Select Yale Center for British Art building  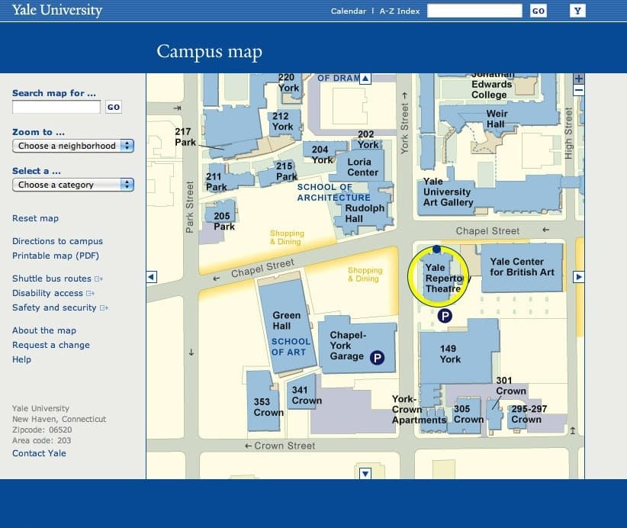(x=522, y=267)
